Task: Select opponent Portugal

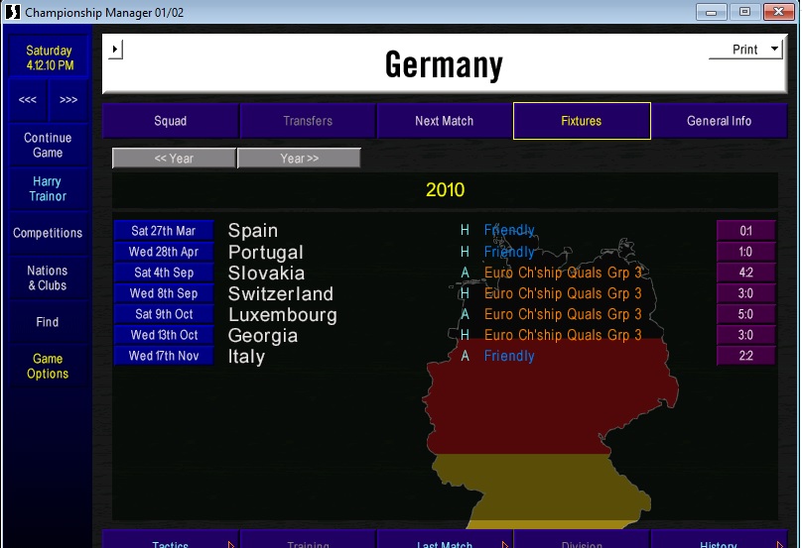Action: 265,252
